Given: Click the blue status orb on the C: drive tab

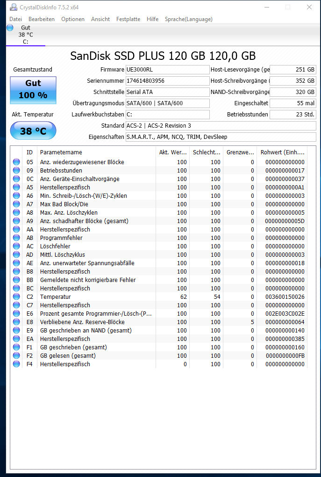Looking at the screenshot, I should point(10,28).
